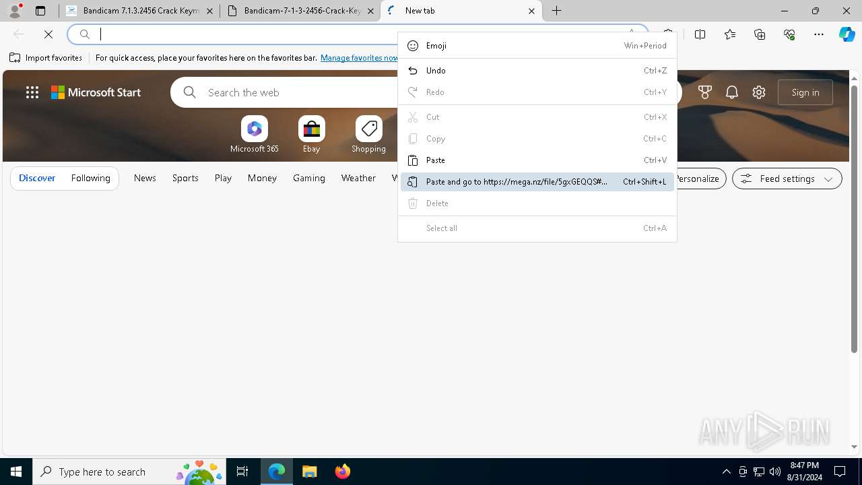Open the Copilot sidebar icon

click(847, 34)
